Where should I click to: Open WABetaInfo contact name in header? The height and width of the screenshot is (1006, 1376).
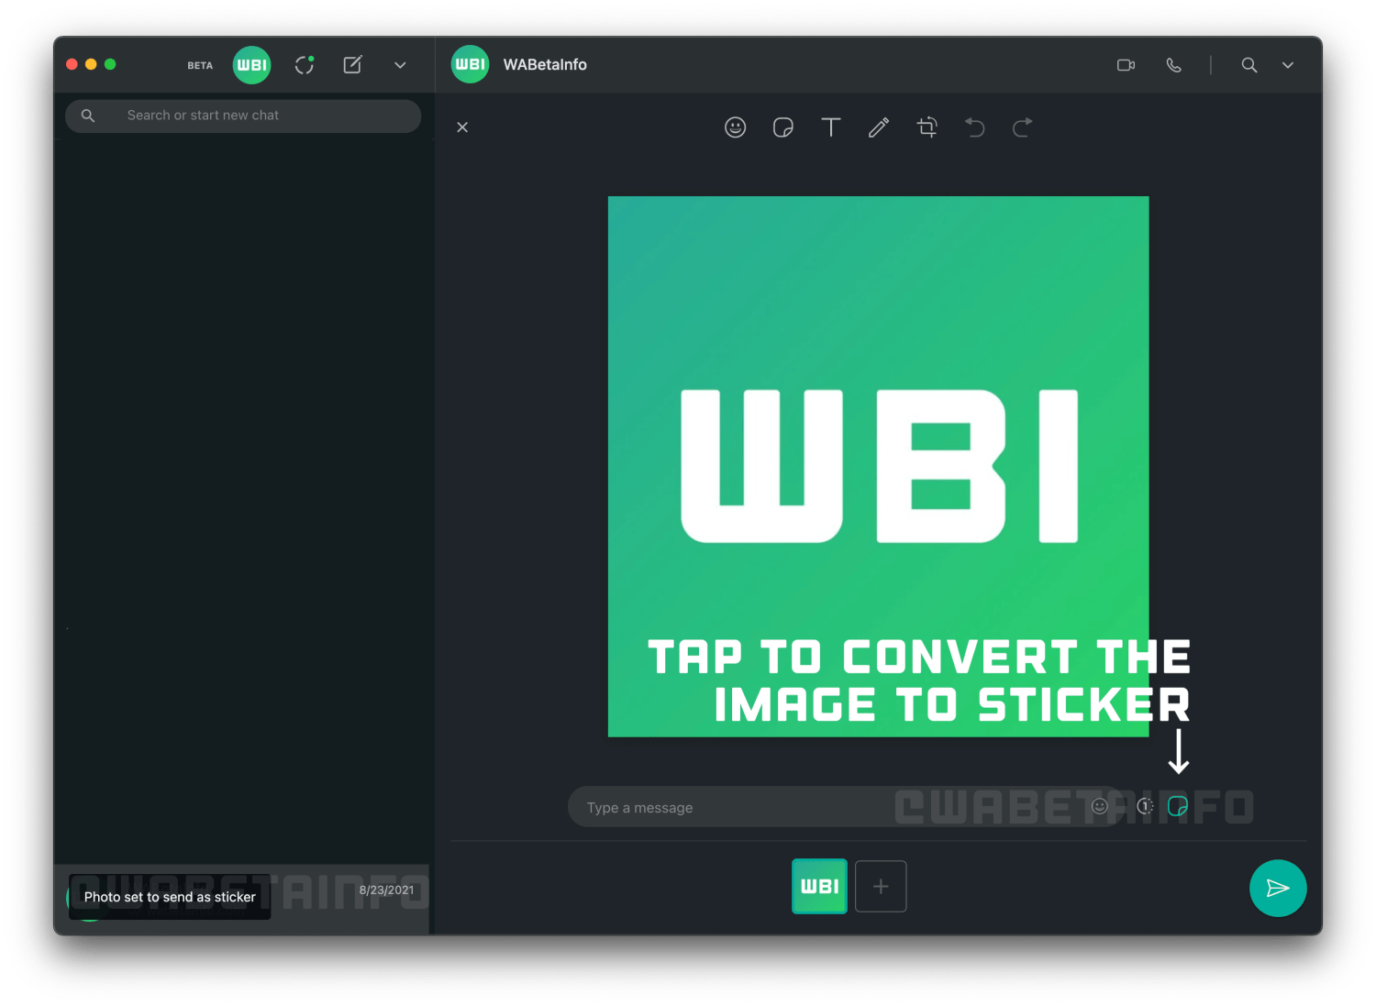[x=545, y=65]
